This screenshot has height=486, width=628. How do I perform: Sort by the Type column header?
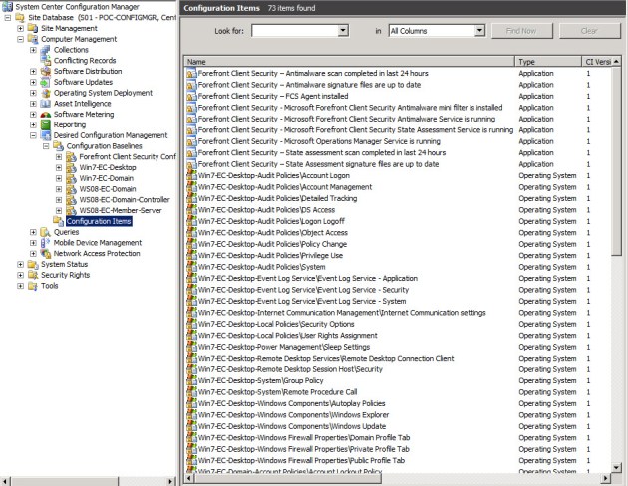546,62
